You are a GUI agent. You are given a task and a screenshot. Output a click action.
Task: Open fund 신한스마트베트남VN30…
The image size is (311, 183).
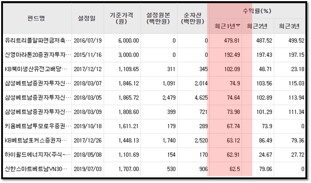tap(36, 169)
